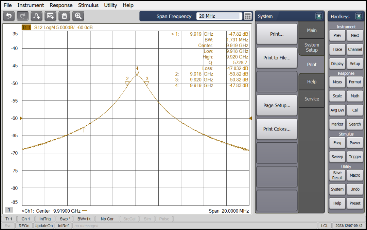
Task: Add a new trace with toolbar icon
Action: point(36,16)
